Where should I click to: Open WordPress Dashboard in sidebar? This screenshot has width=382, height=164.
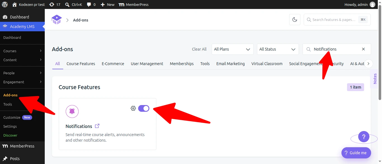pyautogui.click(x=22, y=17)
